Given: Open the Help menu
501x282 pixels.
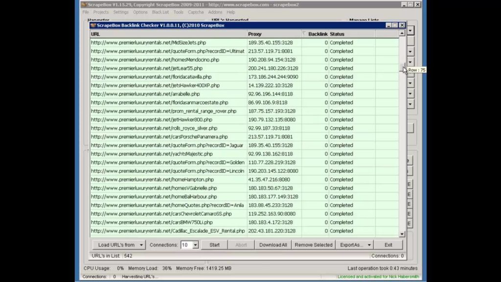Looking at the screenshot, I should coord(231,12).
